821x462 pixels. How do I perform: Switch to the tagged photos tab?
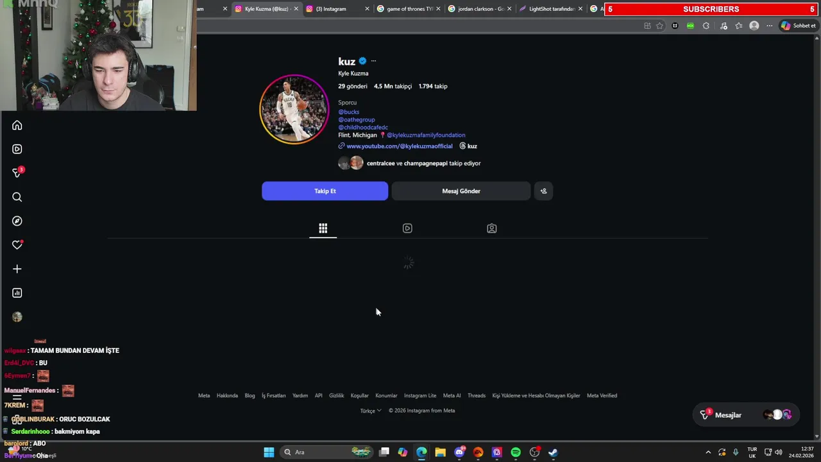coord(492,228)
